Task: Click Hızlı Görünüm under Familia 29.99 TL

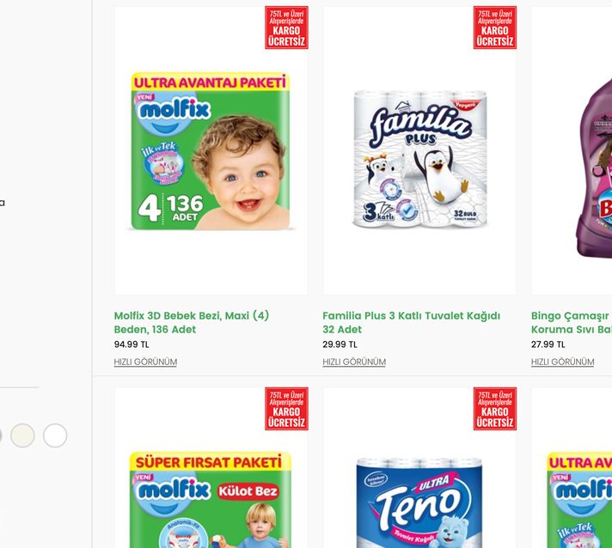Action: [354, 362]
